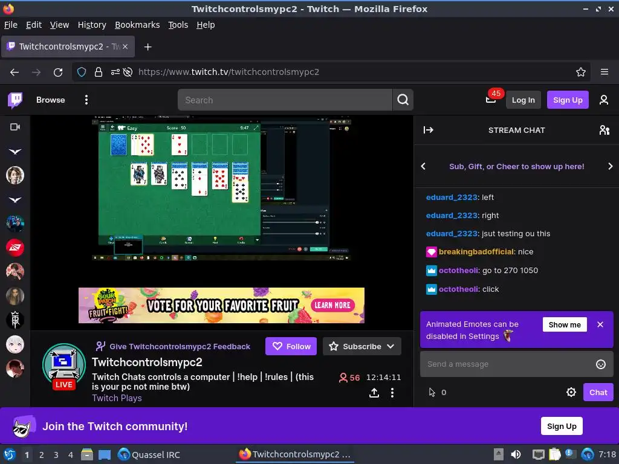
Task: Open the chat community users list
Action: pyautogui.click(x=604, y=130)
